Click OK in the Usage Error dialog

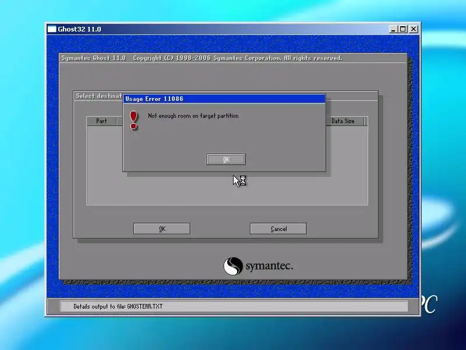coord(226,159)
